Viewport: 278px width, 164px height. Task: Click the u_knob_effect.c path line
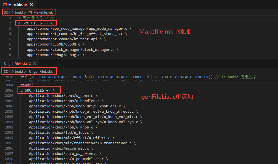pos(83,112)
